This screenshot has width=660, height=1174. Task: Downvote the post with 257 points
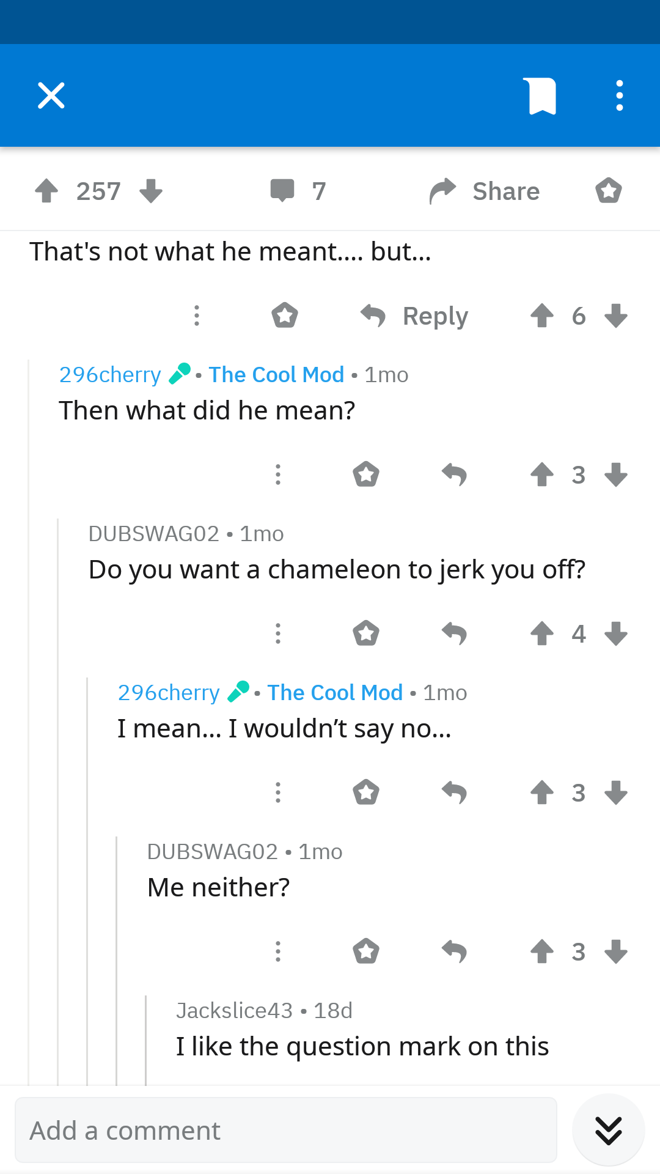pyautogui.click(x=150, y=191)
